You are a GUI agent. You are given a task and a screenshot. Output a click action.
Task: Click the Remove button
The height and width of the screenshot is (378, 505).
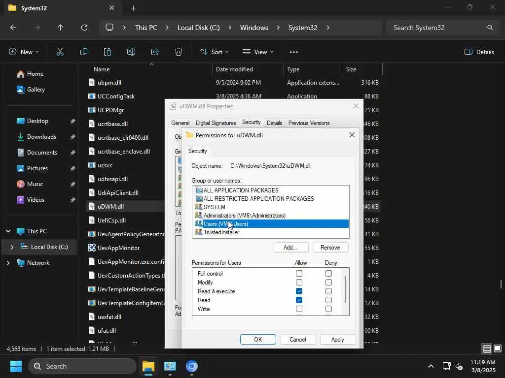(x=330, y=248)
